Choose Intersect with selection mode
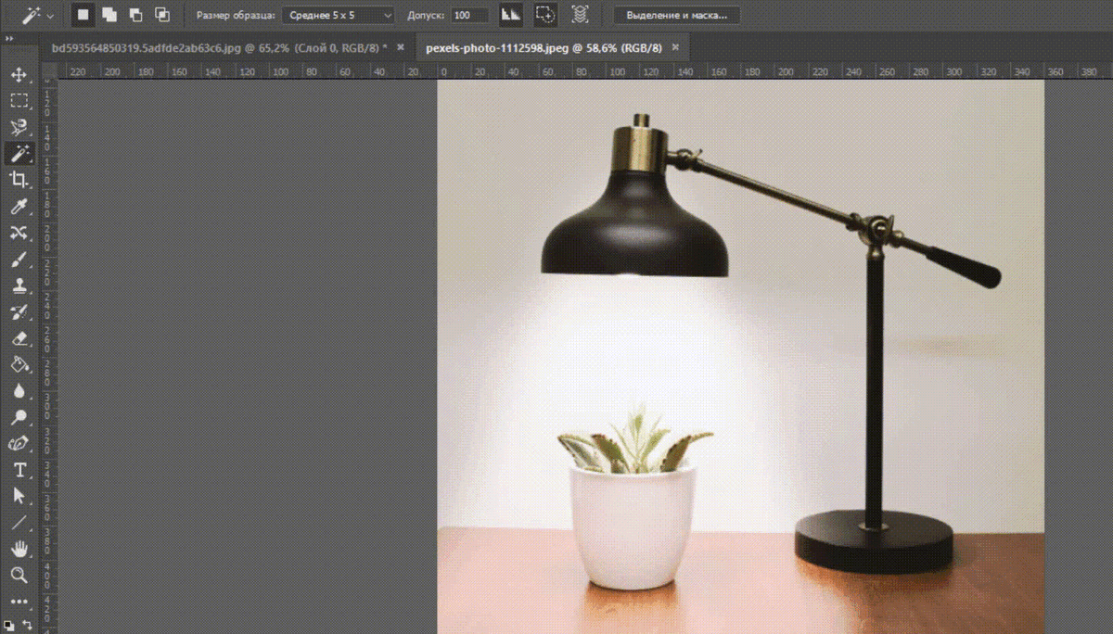 tap(162, 15)
